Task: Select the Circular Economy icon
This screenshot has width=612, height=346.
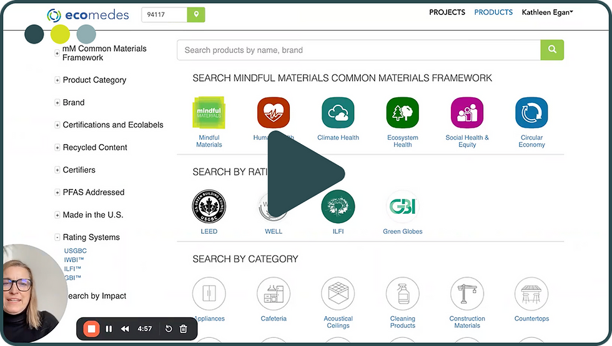Action: pos(531,113)
